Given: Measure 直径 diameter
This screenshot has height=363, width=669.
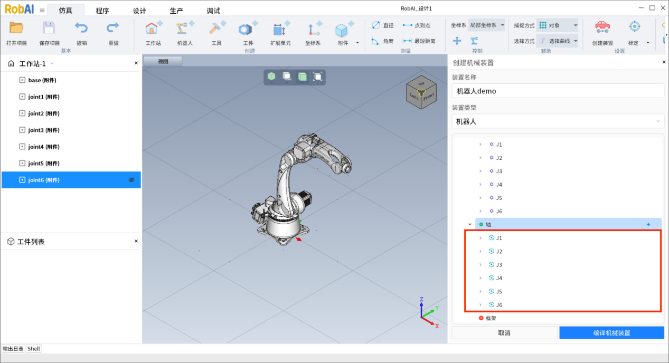Looking at the screenshot, I should (383, 25).
